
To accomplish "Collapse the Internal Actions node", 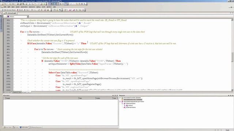I will click(122, 103).
